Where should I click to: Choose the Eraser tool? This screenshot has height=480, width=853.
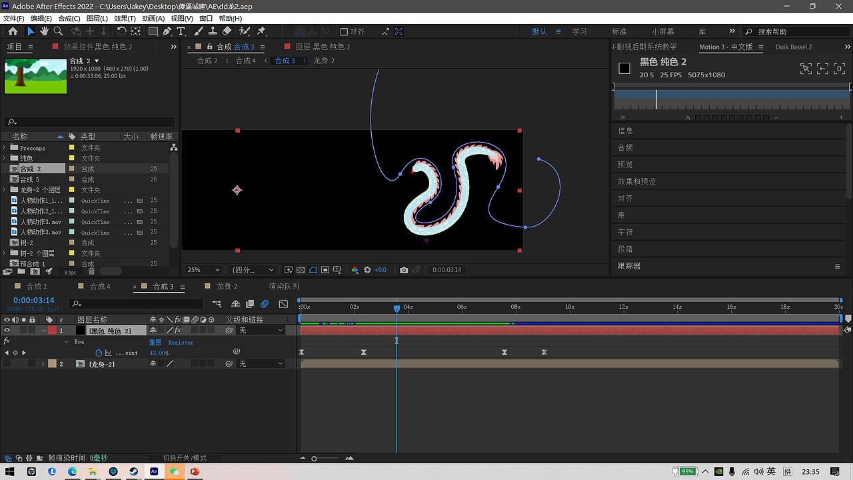(x=227, y=31)
